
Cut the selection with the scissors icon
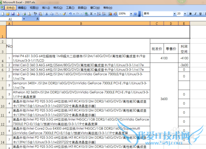47,14
